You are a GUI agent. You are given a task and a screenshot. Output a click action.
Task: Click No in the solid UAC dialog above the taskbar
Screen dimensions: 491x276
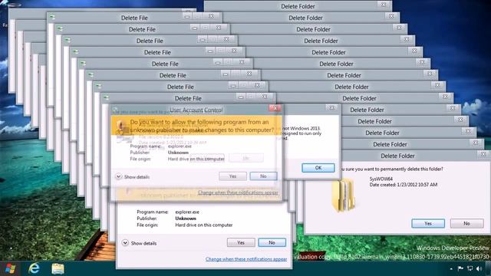(x=272, y=242)
